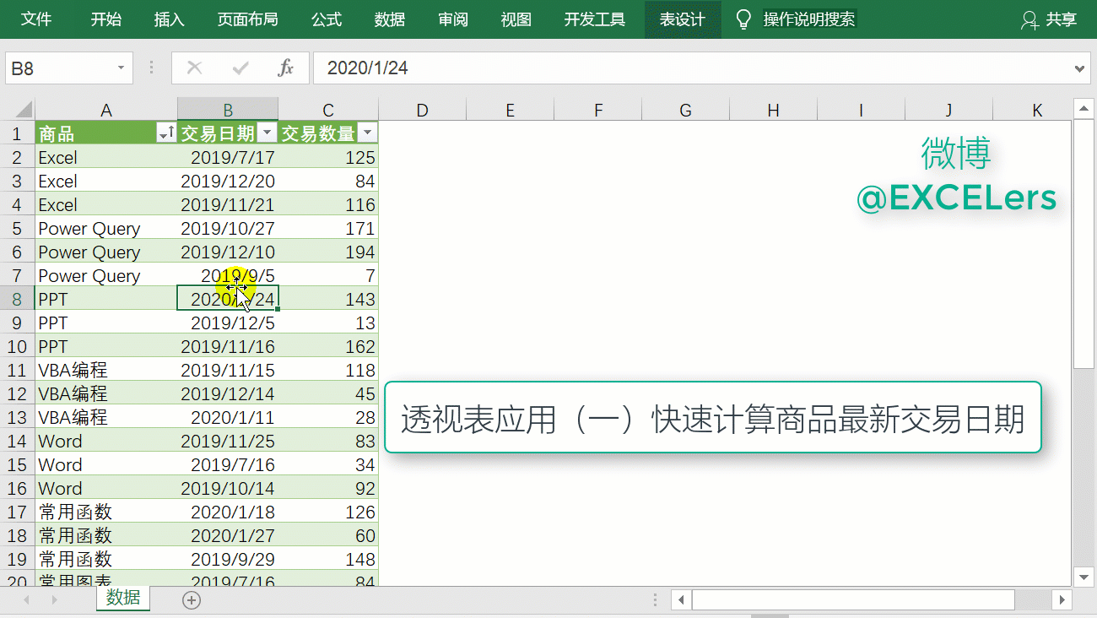Open the 交易数量 column filter dropdown
Image resolution: width=1097 pixels, height=618 pixels.
(x=368, y=133)
